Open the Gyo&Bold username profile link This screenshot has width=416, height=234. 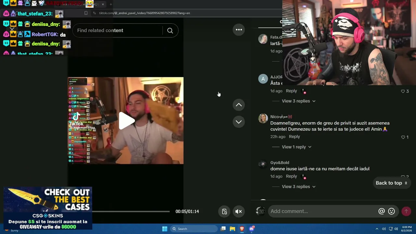click(x=280, y=162)
